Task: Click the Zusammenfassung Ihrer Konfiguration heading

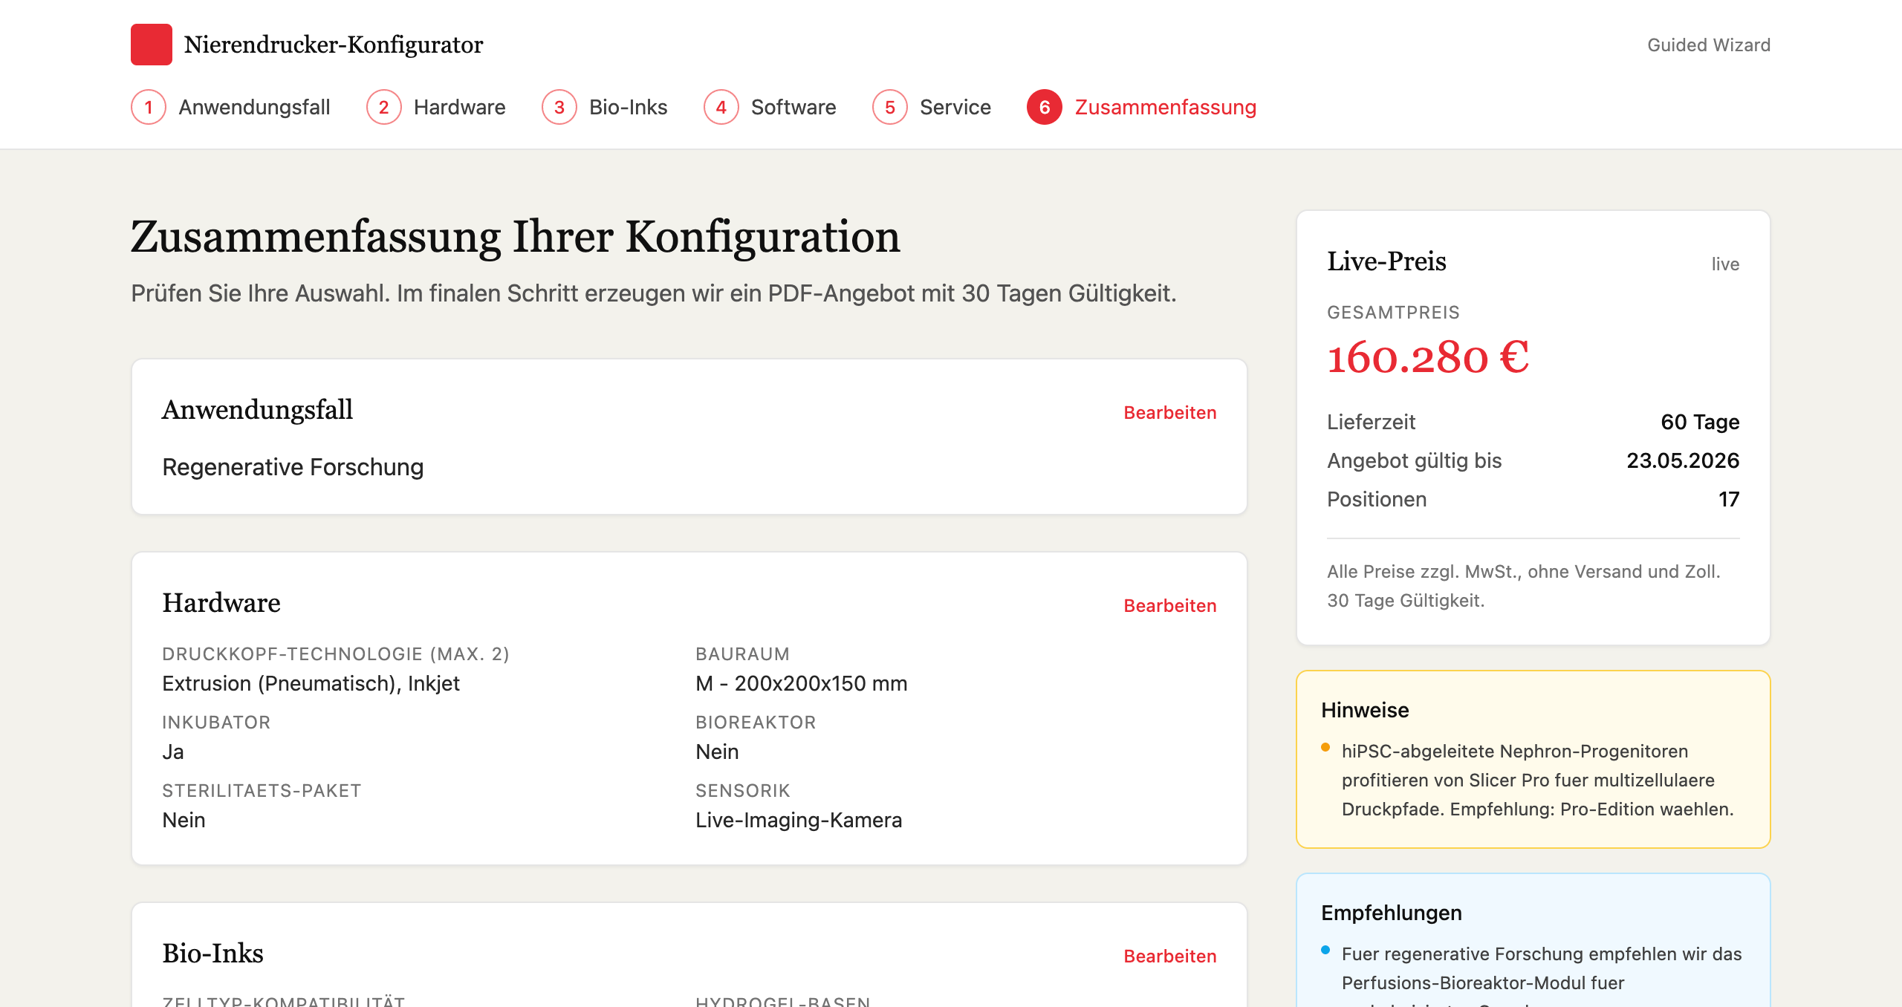Action: click(x=515, y=237)
